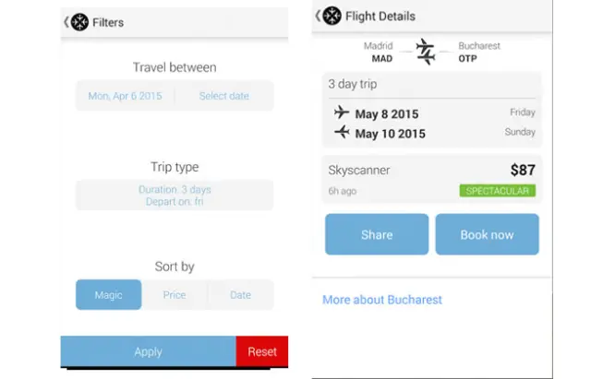Click the route airplanes icon between cities
This screenshot has height=379, width=591.
click(426, 52)
